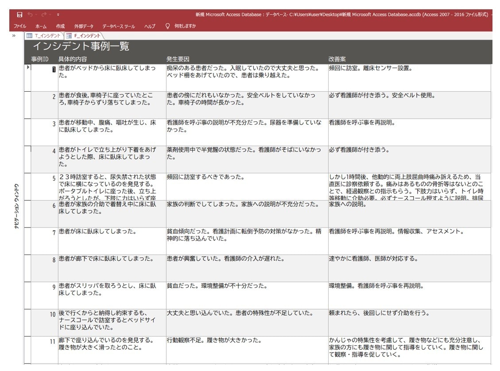Switch to the F_インシデント form tab
The image size is (500, 371).
tap(84, 36)
